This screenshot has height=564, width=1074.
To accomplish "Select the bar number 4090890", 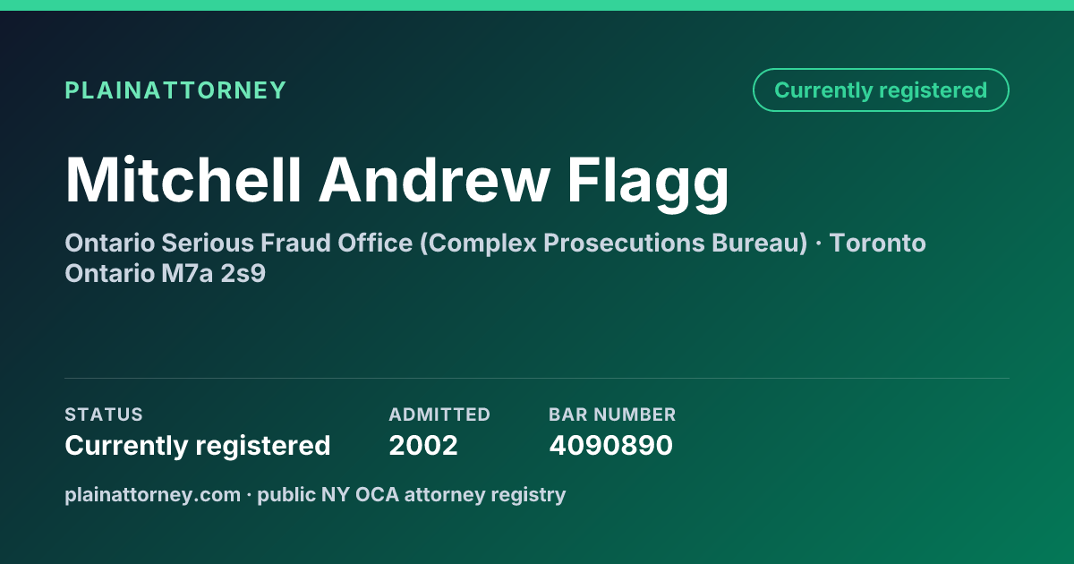I will click(610, 446).
